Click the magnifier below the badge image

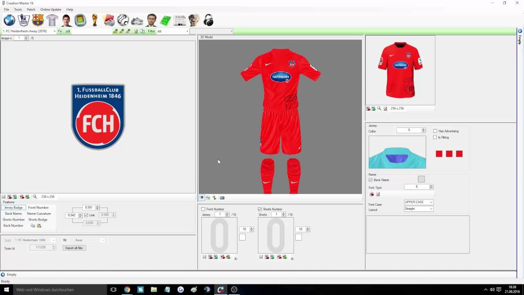(x=35, y=197)
